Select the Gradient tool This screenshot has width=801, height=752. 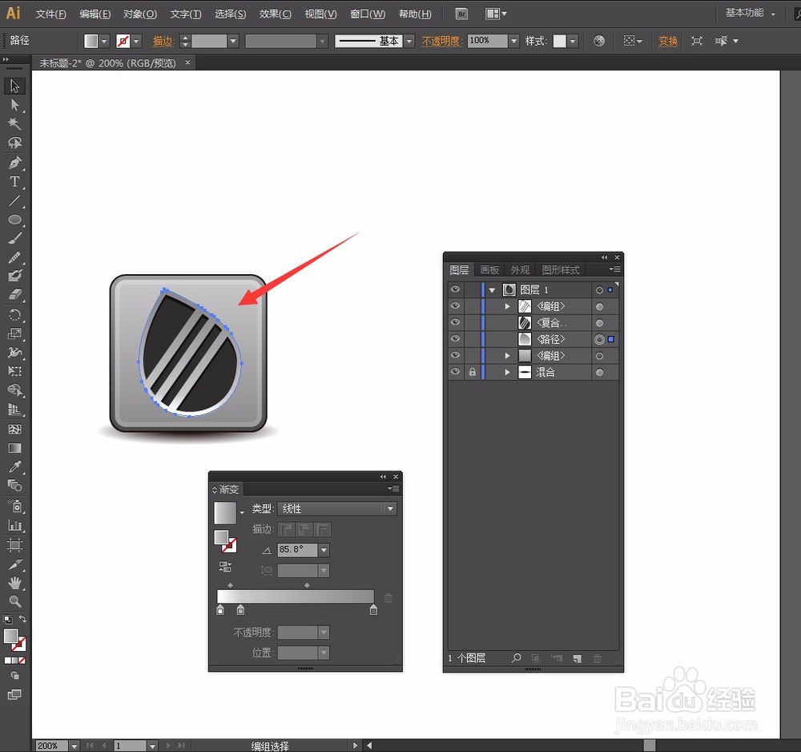(14, 448)
